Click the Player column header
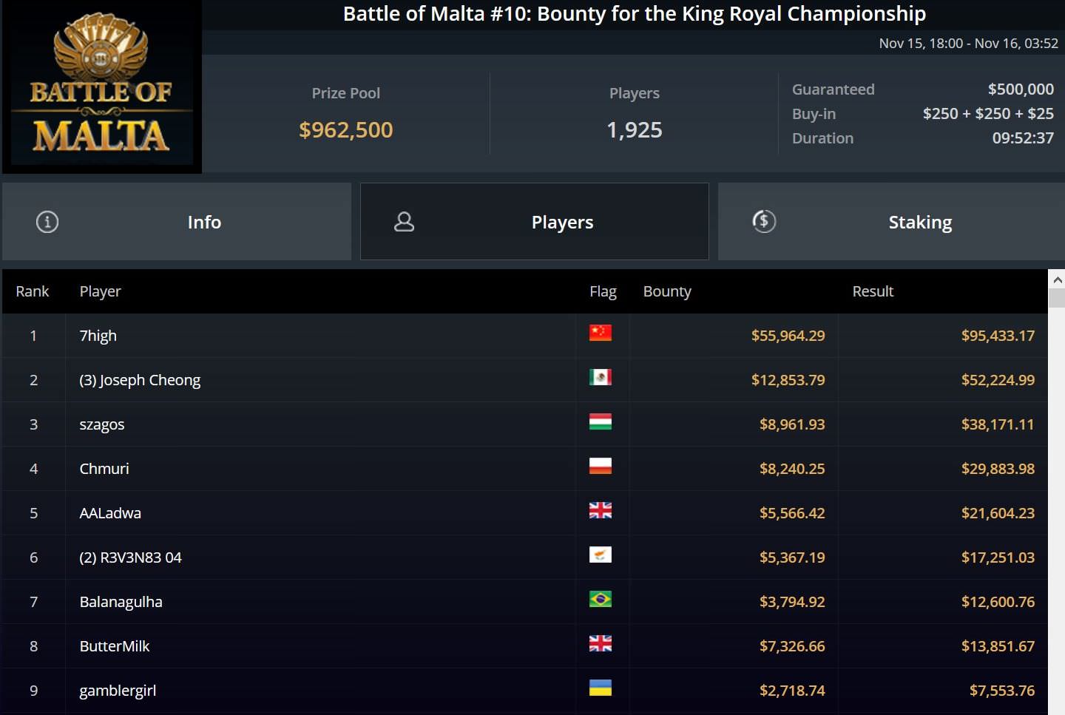Image resolution: width=1065 pixels, height=715 pixels. pos(100,291)
